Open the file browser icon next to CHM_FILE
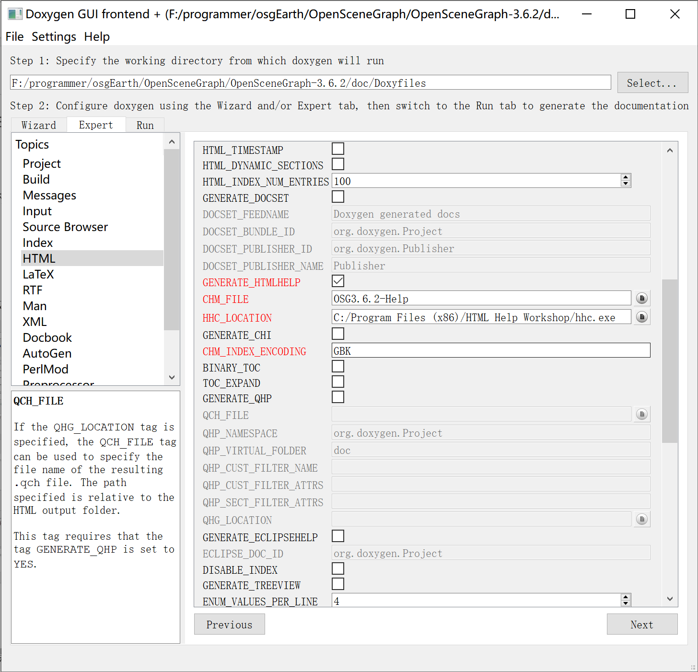Screen dimensions: 698x672 click(x=642, y=298)
